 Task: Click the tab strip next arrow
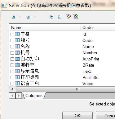pyautogui.click(x=19, y=96)
